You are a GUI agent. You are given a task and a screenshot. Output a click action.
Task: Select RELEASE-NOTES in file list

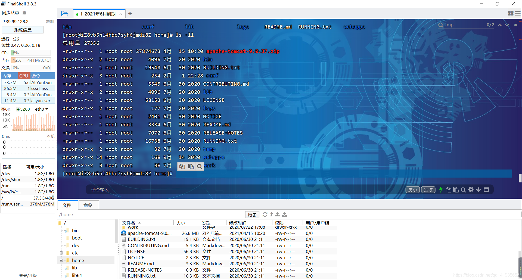[228, 270]
